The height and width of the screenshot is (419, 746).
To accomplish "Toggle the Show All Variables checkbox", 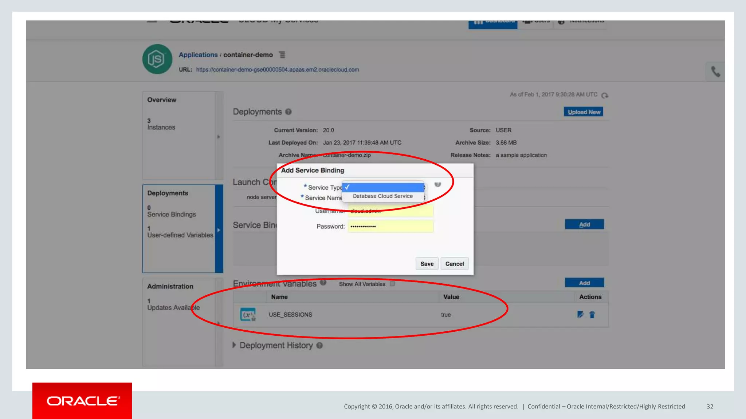I will click(x=392, y=284).
